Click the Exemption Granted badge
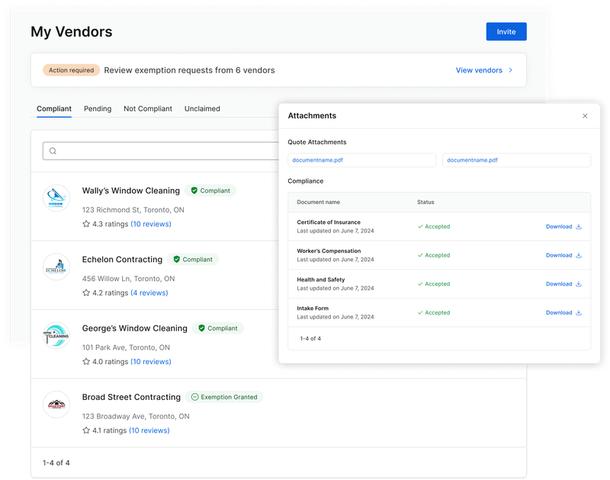Screen dimensions: 610x480 [225, 397]
